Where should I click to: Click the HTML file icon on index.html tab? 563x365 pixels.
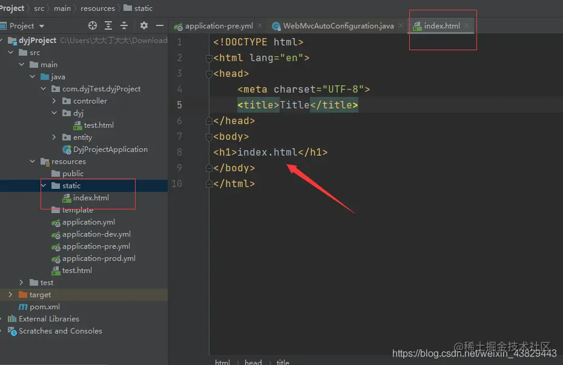[x=417, y=26]
